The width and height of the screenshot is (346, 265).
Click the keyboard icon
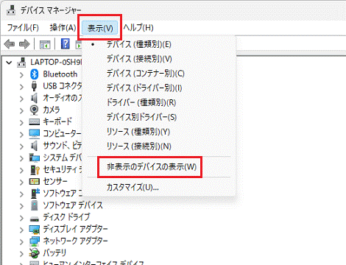pyautogui.click(x=35, y=122)
